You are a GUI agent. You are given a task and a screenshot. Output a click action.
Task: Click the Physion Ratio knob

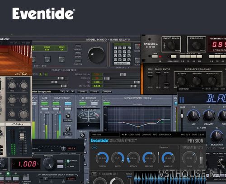118,158
